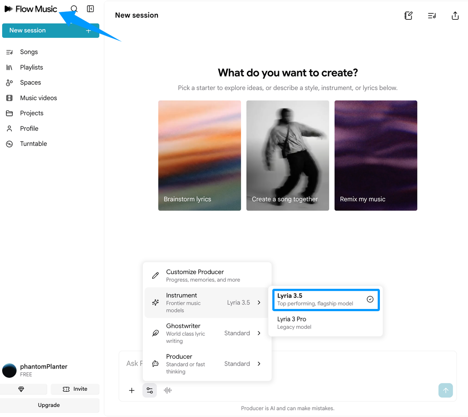Go to Spaces
The height and width of the screenshot is (417, 468).
[30, 83]
